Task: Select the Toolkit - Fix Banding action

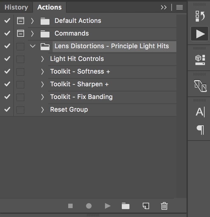Action: (x=112, y=97)
